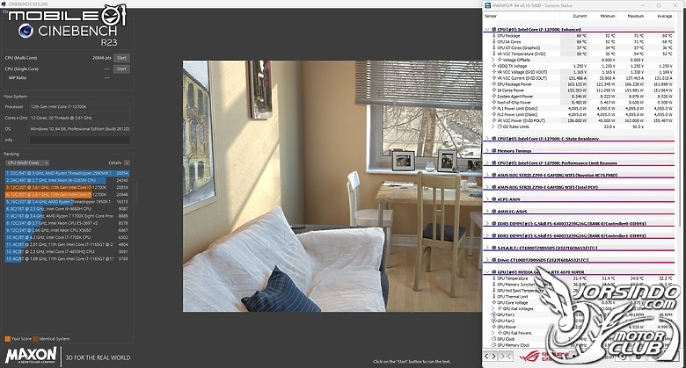Click the VR VCC Current (SVID IOUT) icon

[x=494, y=78]
